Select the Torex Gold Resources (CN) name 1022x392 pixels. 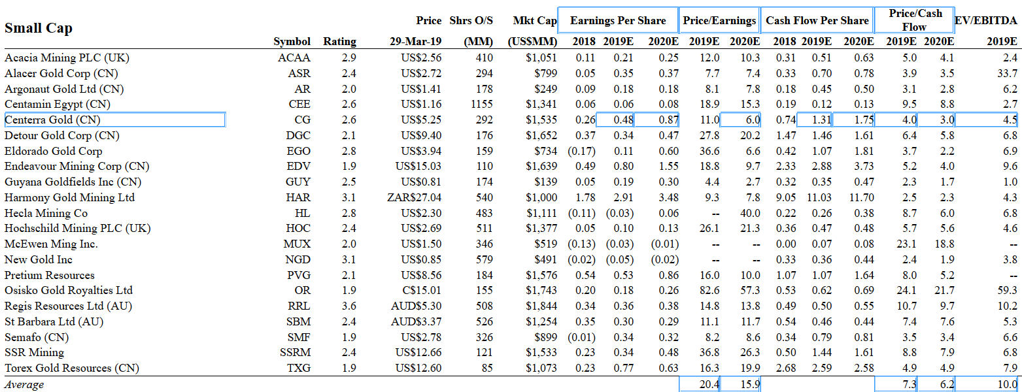point(72,368)
